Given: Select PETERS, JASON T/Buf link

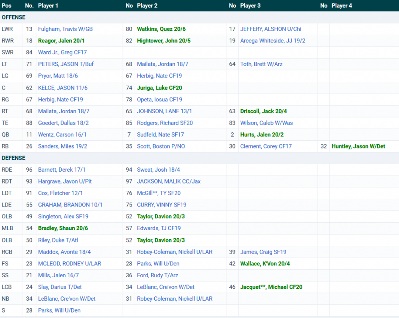Looking at the screenshot, I should pyautogui.click(x=66, y=64).
